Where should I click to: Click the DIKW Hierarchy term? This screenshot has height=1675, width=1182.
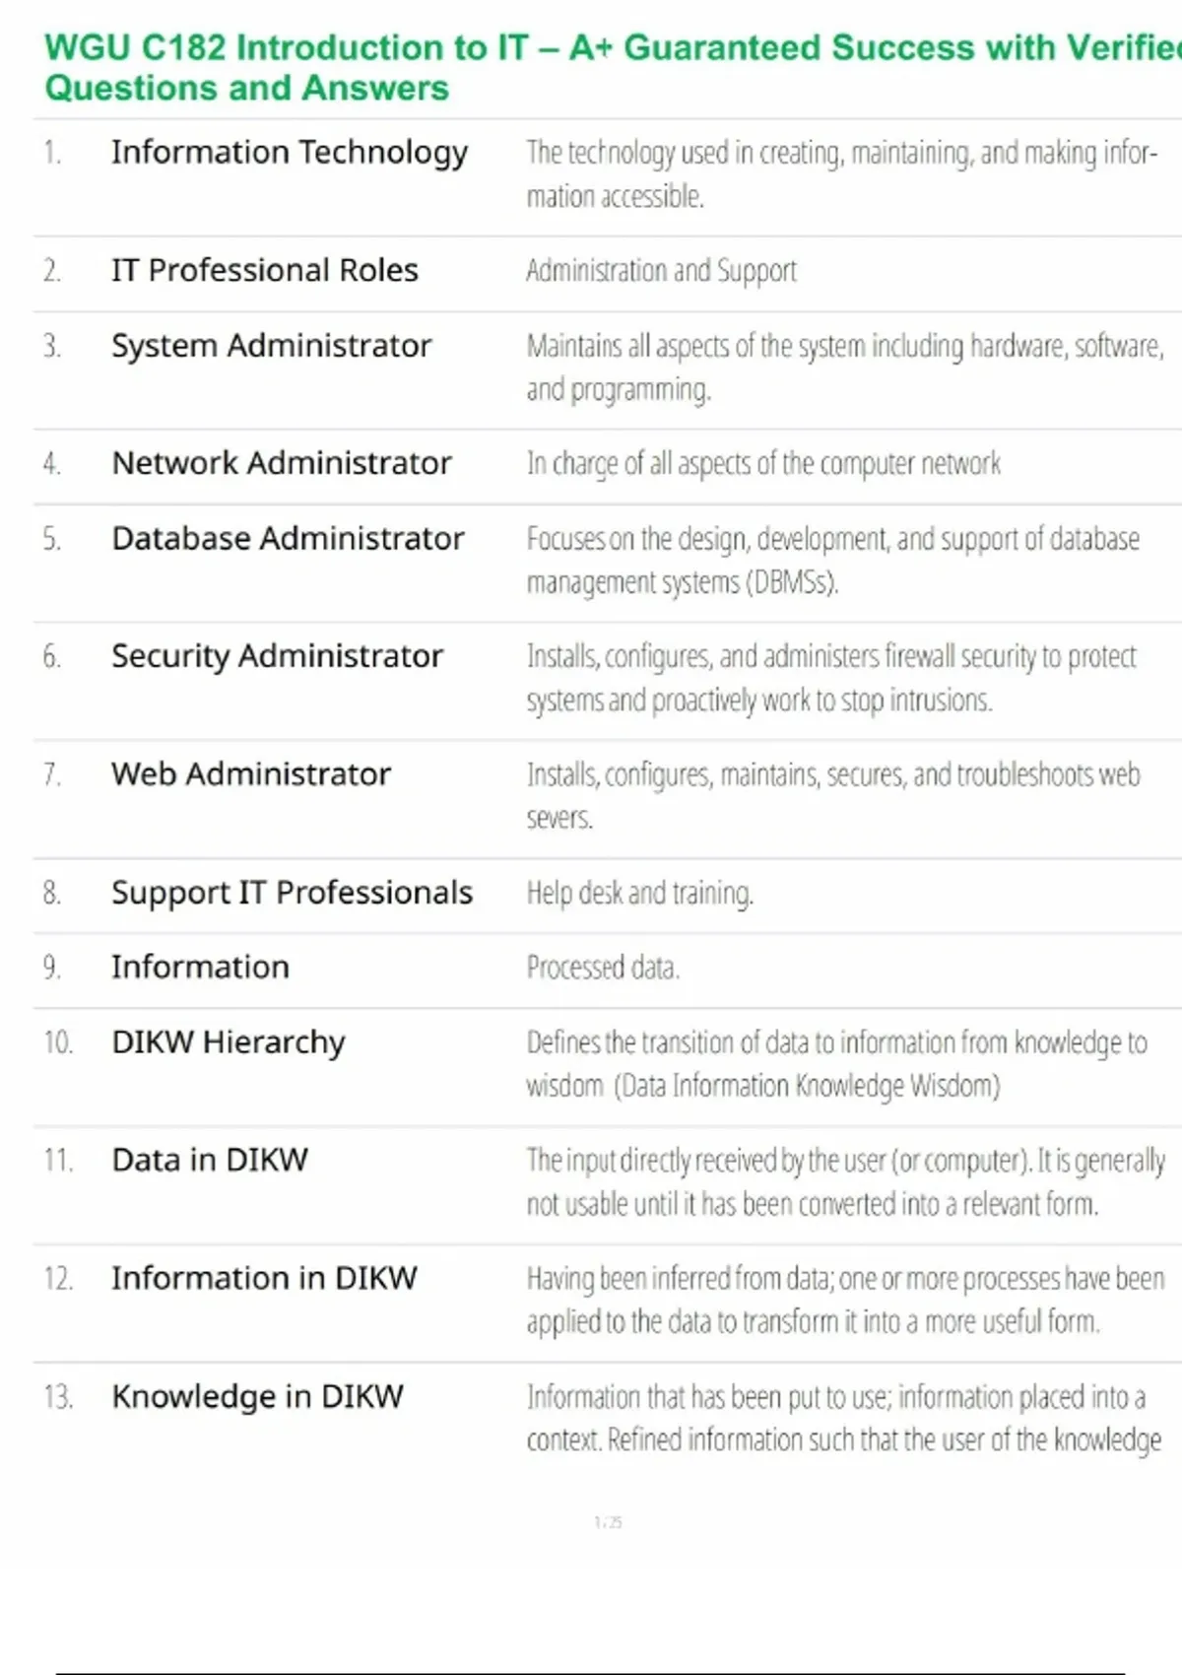(x=228, y=1042)
